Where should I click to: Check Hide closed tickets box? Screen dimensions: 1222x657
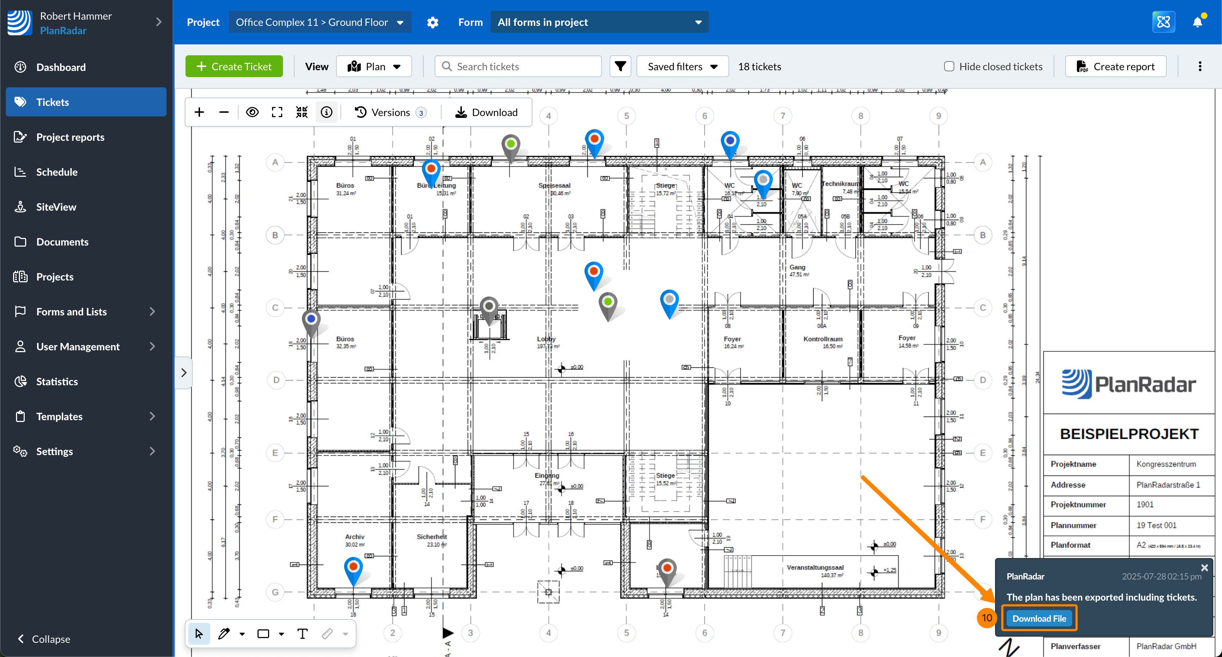click(949, 67)
